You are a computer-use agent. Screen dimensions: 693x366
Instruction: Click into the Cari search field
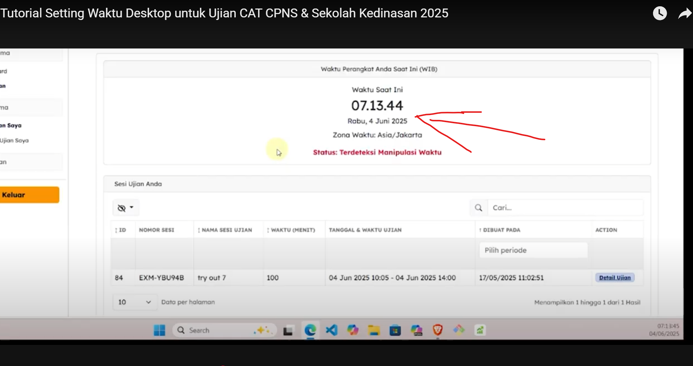coord(565,208)
